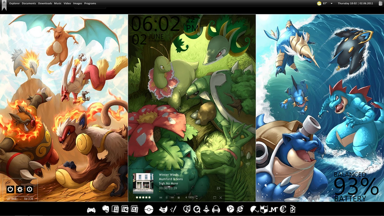The width and height of the screenshot is (384, 216).
Task: Open Internet Explorer dock icon
Action: click(240, 209)
